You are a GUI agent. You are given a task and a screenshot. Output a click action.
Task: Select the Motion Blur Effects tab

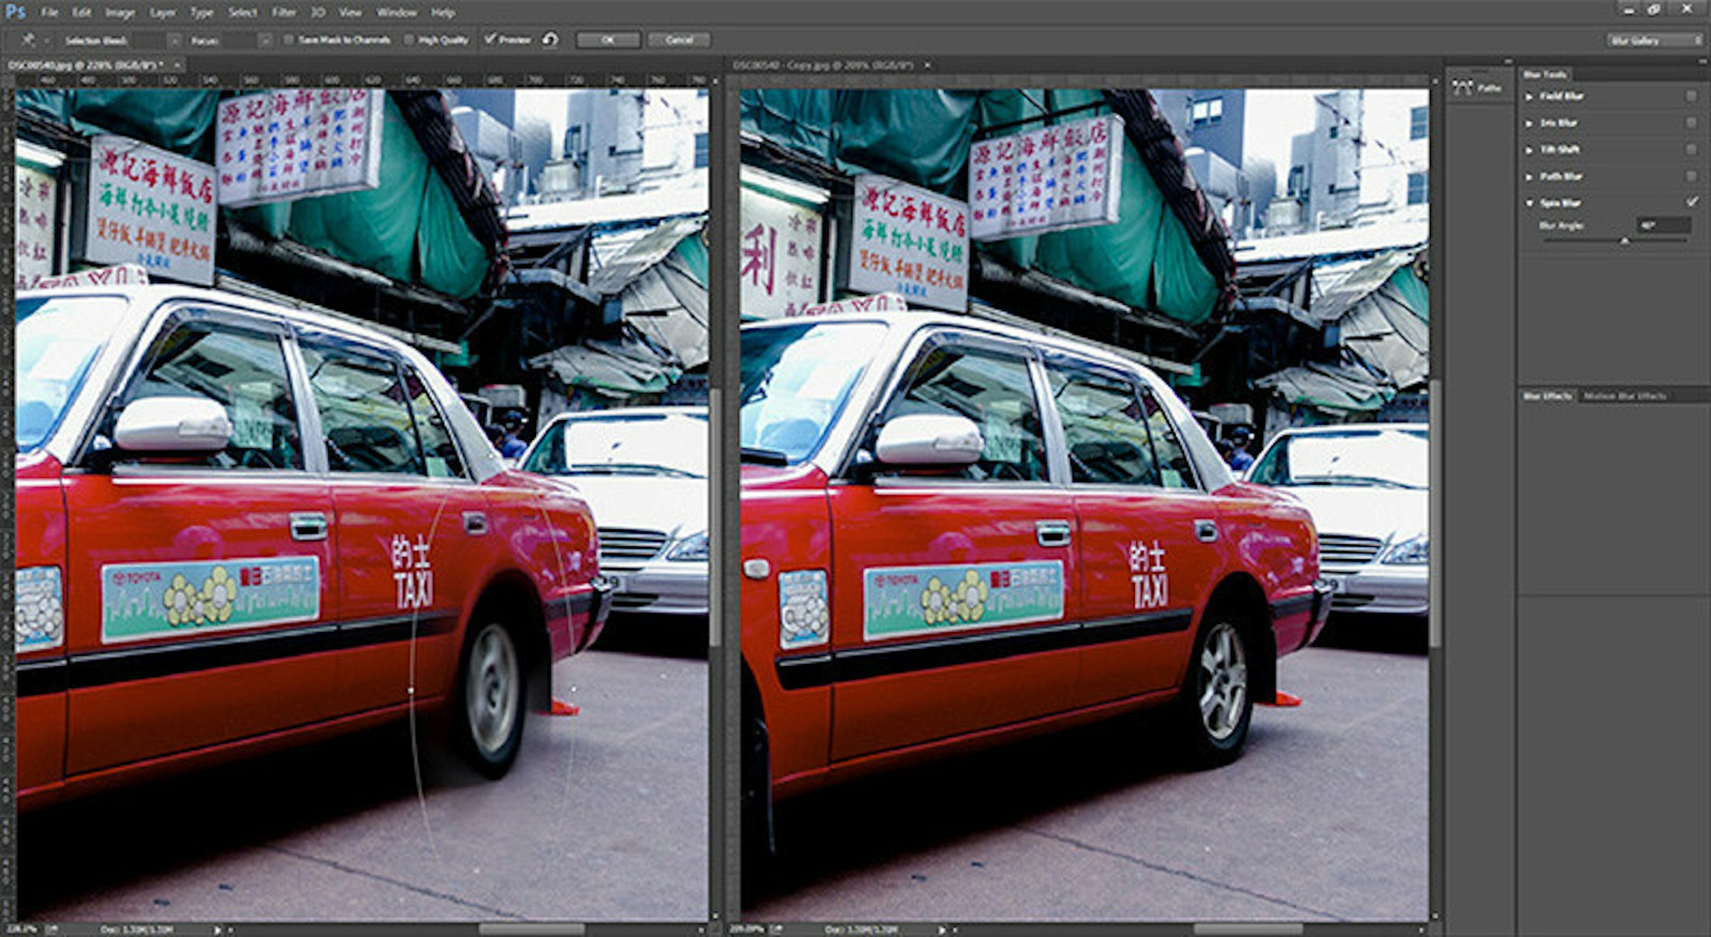(1625, 396)
